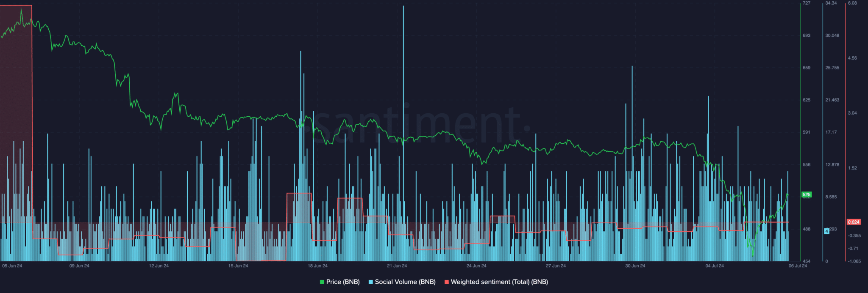The height and width of the screenshot is (293, 868).
Task: Click the blue Social Volume legend square
Action: coord(371,282)
